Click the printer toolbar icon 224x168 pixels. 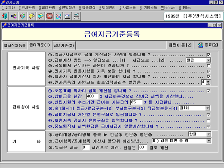pos(76,16)
